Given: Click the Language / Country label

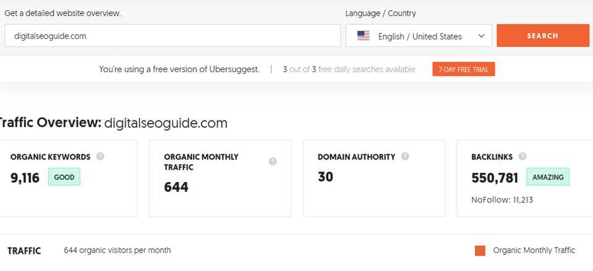Looking at the screenshot, I should [381, 13].
